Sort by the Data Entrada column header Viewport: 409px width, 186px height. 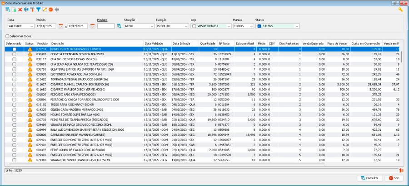pos(185,43)
